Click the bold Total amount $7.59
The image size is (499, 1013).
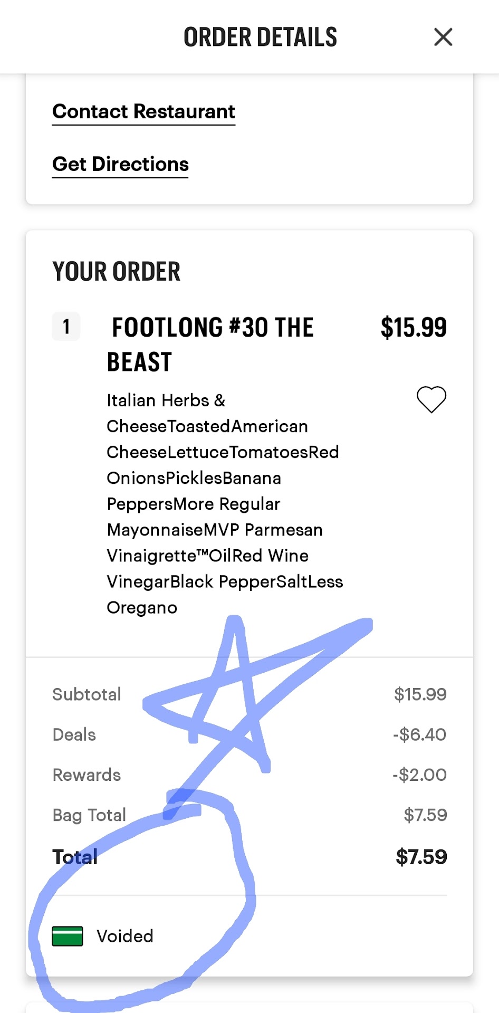421,857
